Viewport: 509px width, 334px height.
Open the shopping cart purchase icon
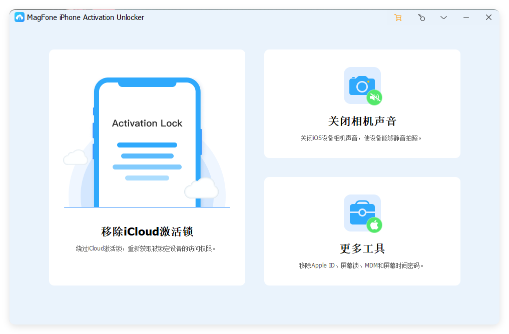click(x=398, y=17)
